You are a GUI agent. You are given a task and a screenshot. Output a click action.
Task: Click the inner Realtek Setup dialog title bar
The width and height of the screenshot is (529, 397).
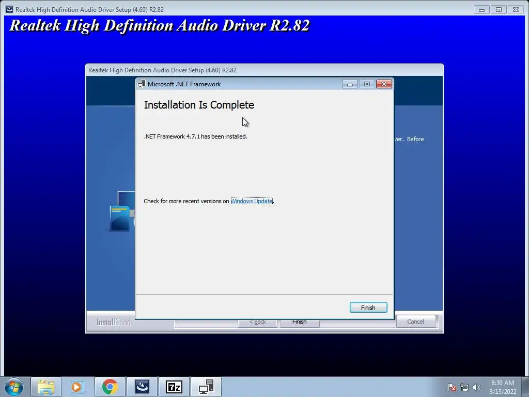coord(264,70)
